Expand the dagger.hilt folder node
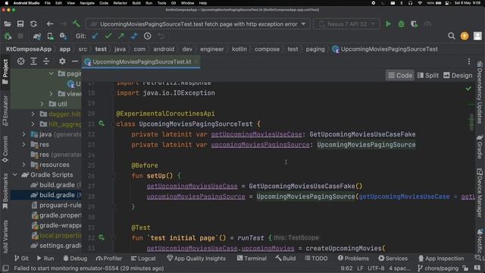The width and height of the screenshot is (485, 273). [33, 115]
